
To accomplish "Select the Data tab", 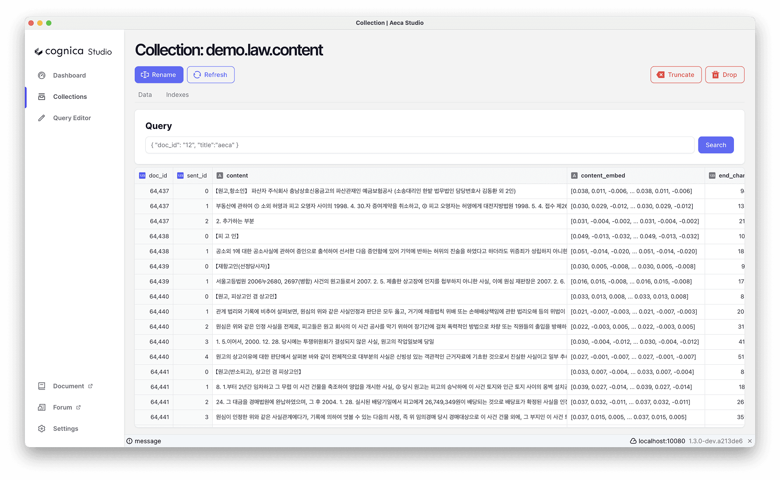I will pos(144,94).
